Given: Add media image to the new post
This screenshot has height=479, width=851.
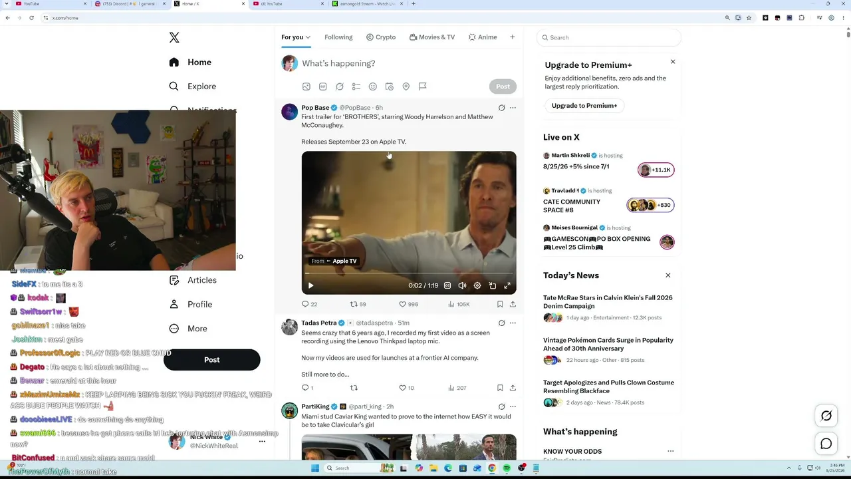Looking at the screenshot, I should point(306,86).
